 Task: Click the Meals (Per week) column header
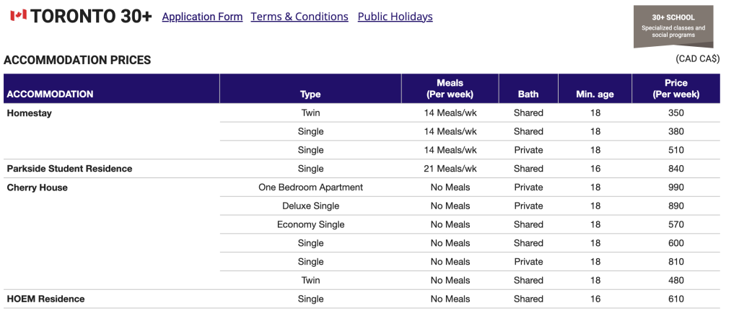click(450, 89)
